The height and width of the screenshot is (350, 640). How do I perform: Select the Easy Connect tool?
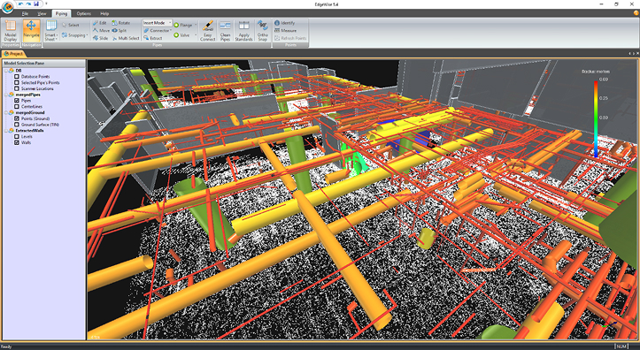pos(208,31)
